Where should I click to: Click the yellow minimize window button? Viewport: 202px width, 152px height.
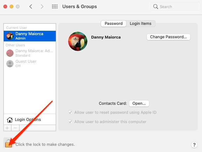(11, 7)
